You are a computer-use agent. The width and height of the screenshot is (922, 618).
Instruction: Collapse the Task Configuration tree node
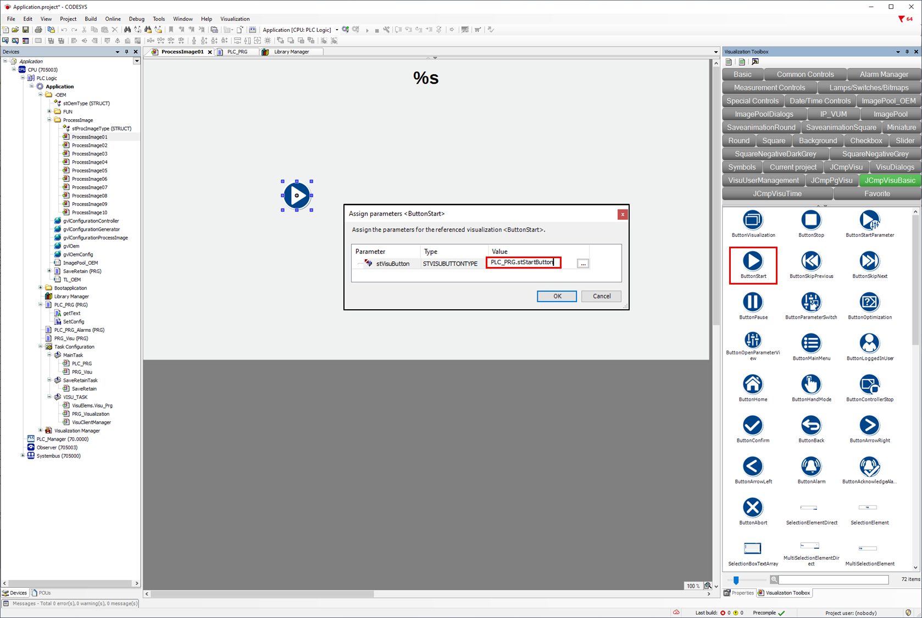pyautogui.click(x=41, y=347)
